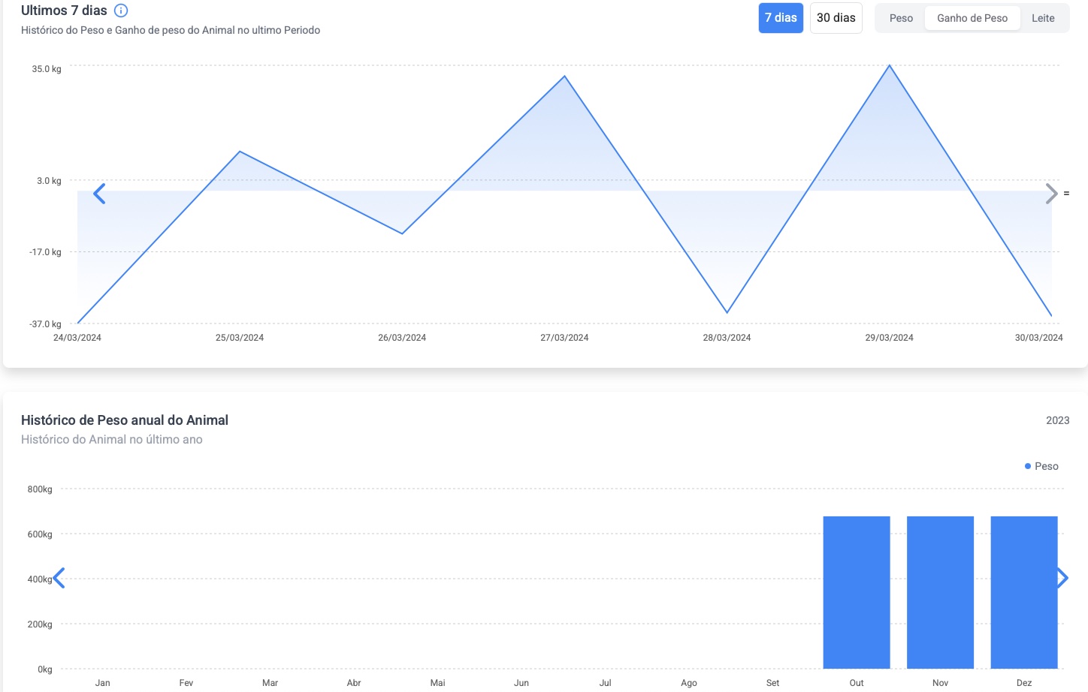Click the 30/03/2024 axis label
Viewport: 1088px width, 692px height.
pyautogui.click(x=1038, y=338)
